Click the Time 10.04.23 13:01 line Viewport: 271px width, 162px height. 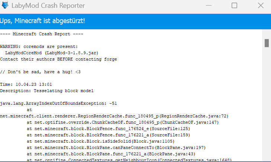point(26,84)
